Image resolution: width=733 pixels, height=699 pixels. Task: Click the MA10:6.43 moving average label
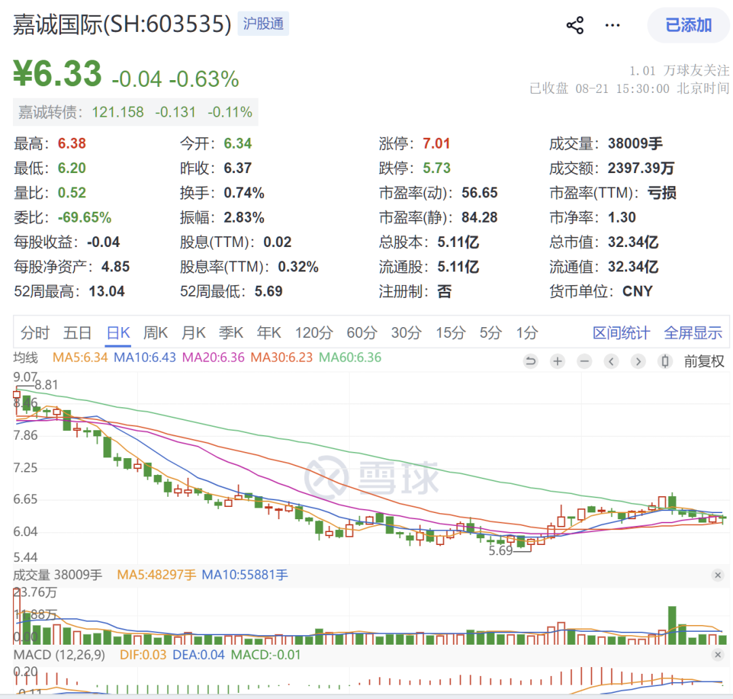click(x=145, y=358)
